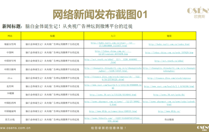The image size is (209, 132).
Task: Open the act.youth.cn zhhd article entry link
Action: click(x=113, y=61)
